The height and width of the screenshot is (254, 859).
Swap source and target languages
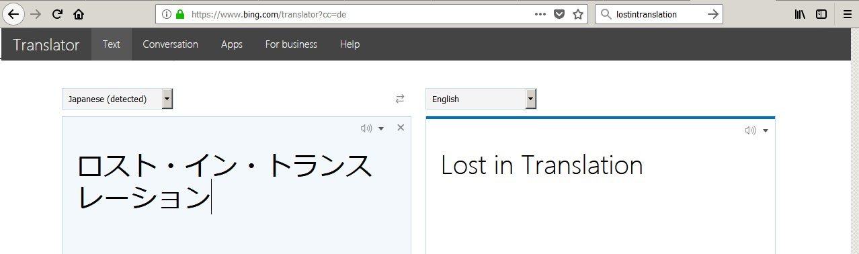(x=400, y=99)
